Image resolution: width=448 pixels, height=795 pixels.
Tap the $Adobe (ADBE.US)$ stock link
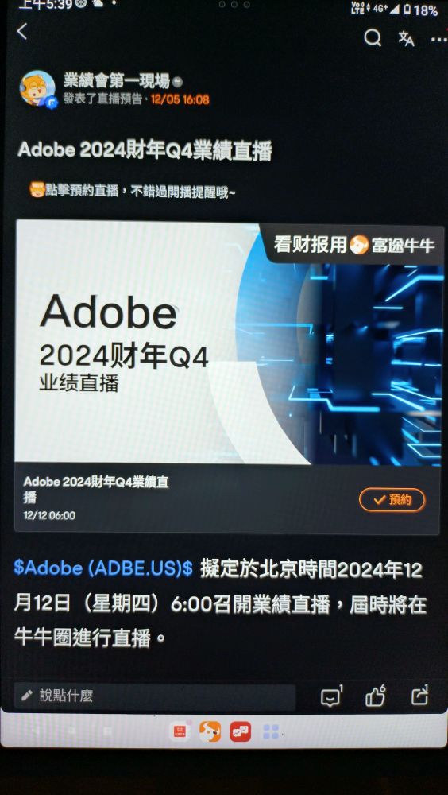pos(103,568)
